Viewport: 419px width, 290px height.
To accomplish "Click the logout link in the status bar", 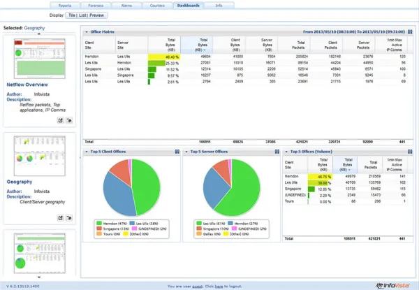I will pos(219,286).
